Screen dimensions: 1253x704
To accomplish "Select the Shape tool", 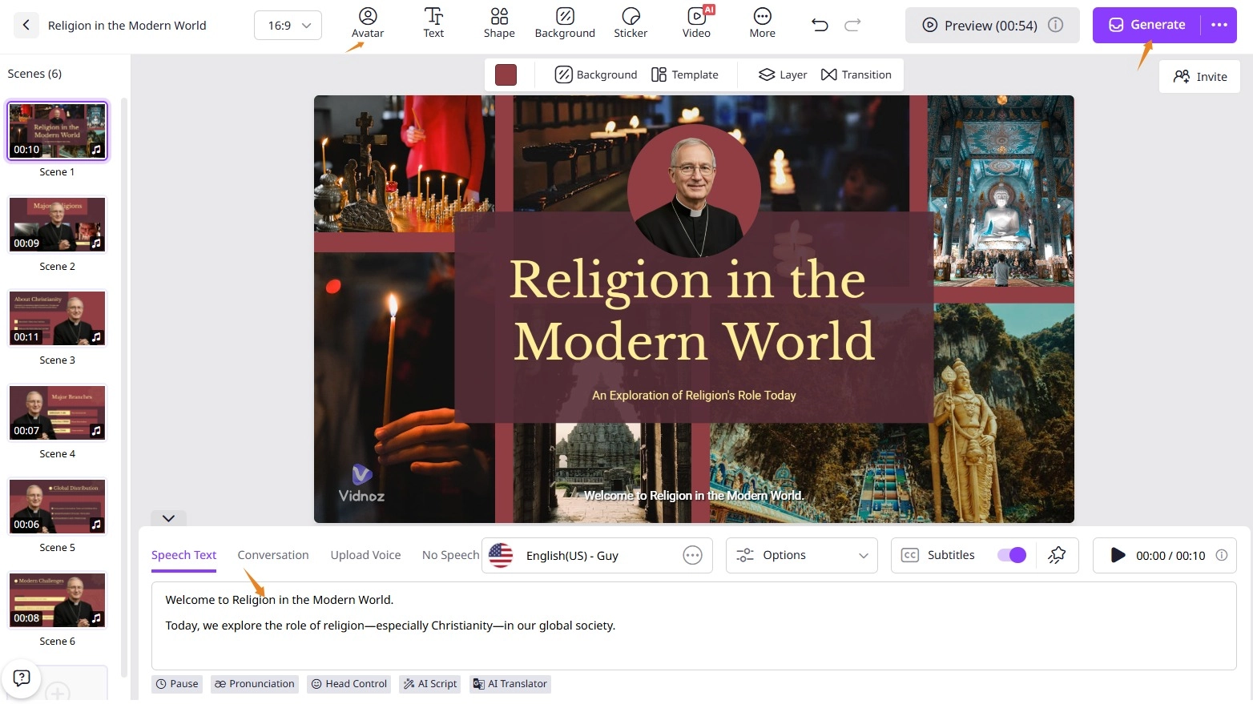I will coord(499,22).
